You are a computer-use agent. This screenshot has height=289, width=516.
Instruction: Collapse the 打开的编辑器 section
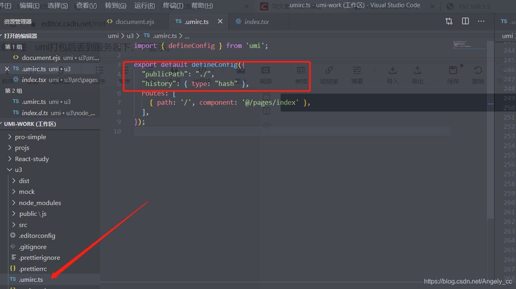click(21, 36)
